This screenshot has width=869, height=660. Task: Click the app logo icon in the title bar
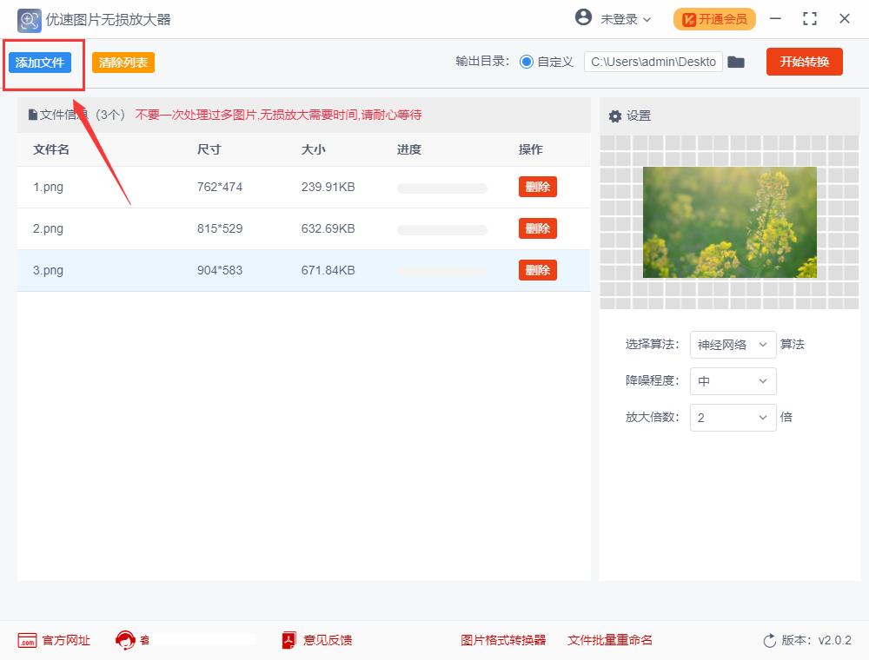tap(27, 18)
